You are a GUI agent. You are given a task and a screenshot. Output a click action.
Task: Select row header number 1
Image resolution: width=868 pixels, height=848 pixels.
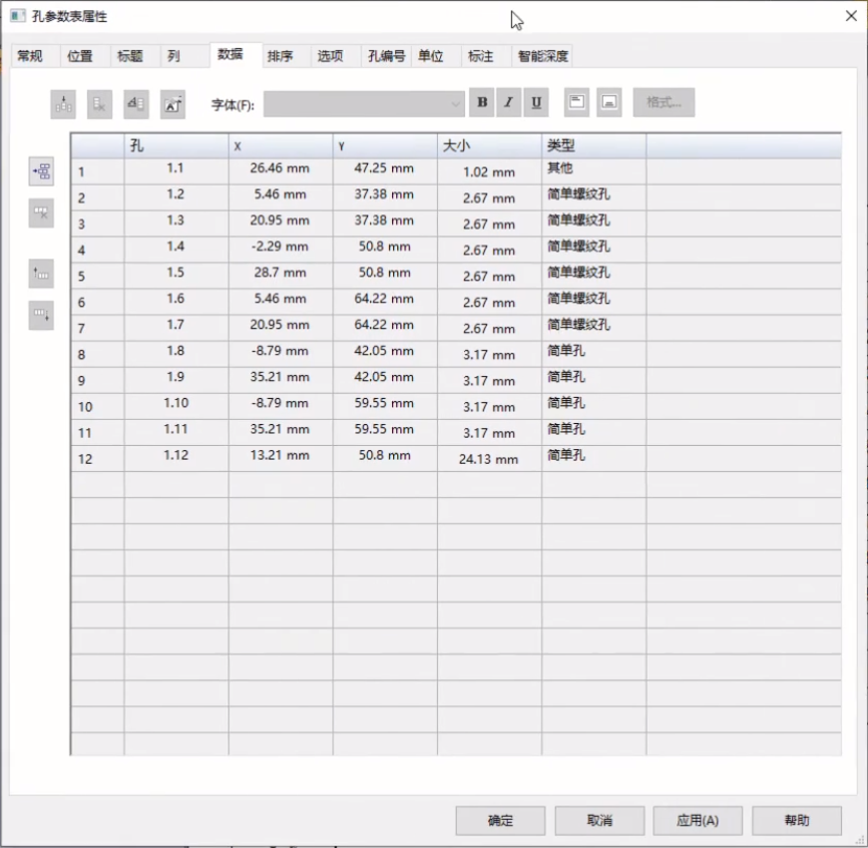coord(98,172)
